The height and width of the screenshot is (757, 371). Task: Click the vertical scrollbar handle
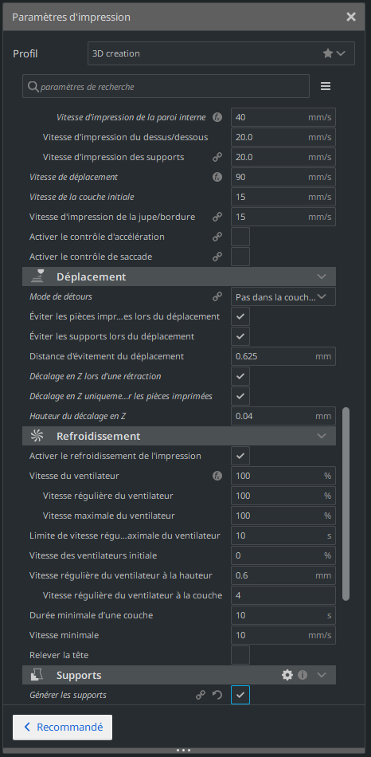(x=346, y=504)
